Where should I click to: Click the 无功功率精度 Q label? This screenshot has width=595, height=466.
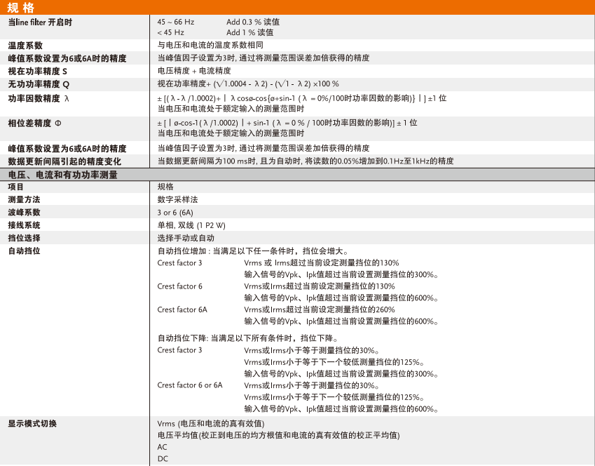[x=39, y=84]
